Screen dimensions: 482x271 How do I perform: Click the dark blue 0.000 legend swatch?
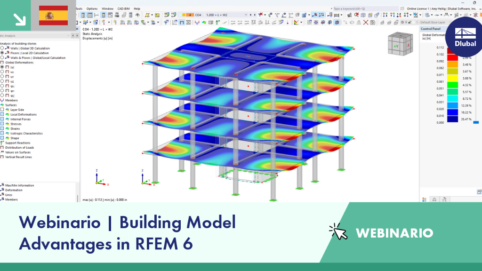point(452,119)
